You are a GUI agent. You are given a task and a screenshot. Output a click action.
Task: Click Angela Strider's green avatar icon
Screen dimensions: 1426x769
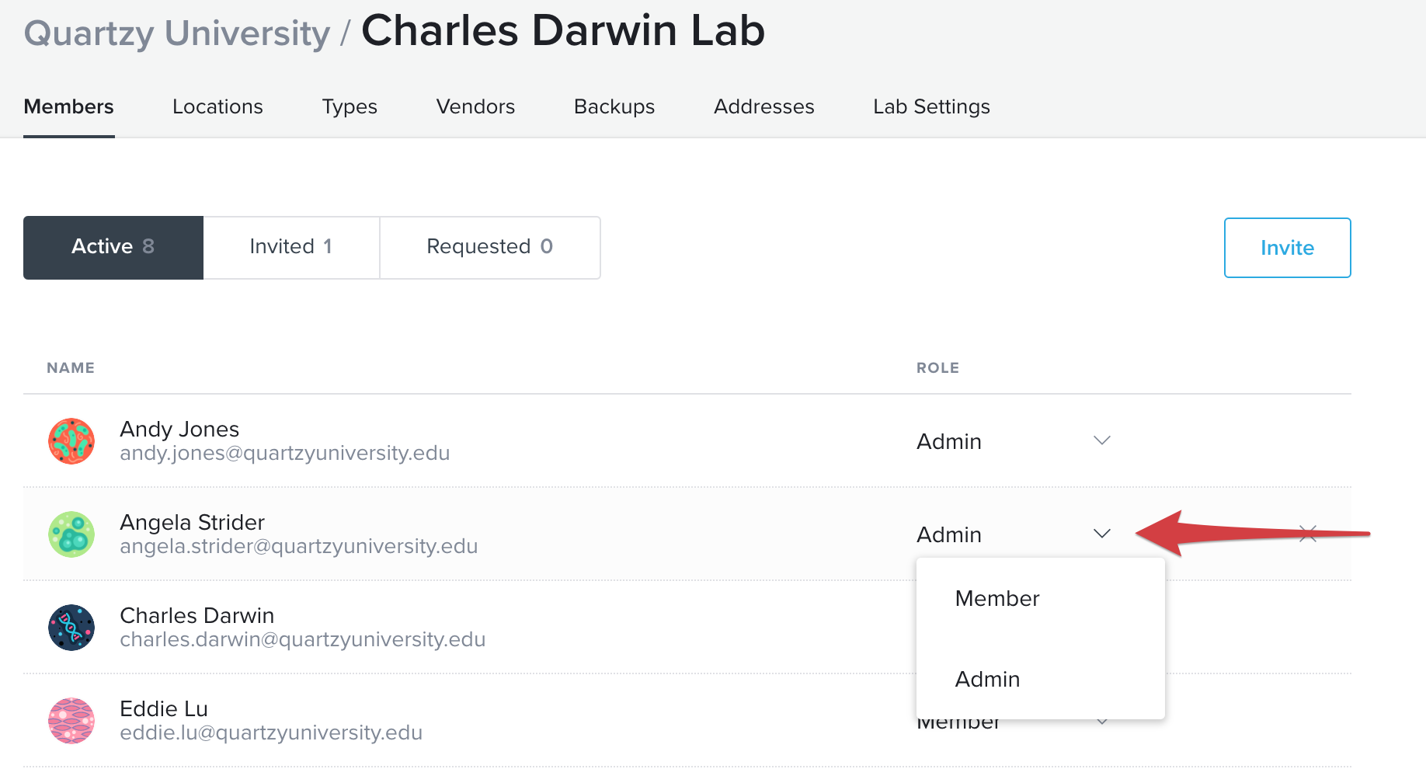(71, 534)
